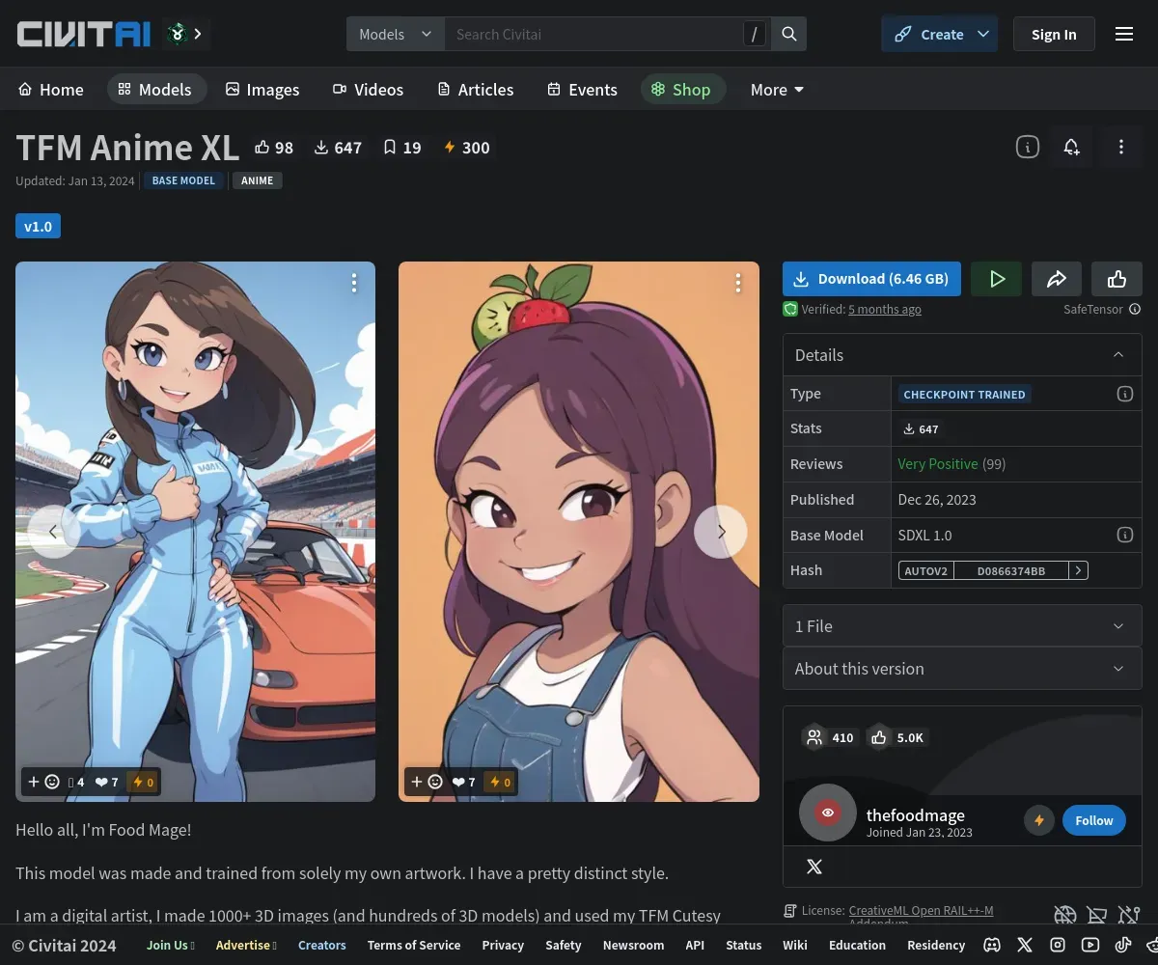Open the three-dot menu on the racing girl image

[354, 282]
